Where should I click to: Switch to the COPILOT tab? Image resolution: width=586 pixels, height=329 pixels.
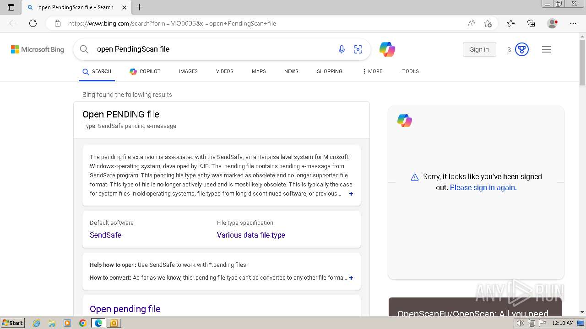coord(145,71)
